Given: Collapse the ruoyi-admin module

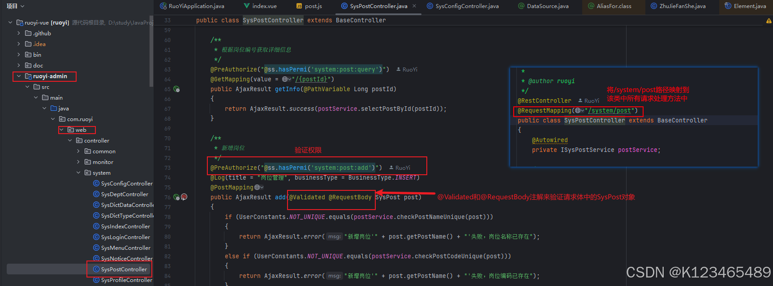Looking at the screenshot, I should click(19, 76).
